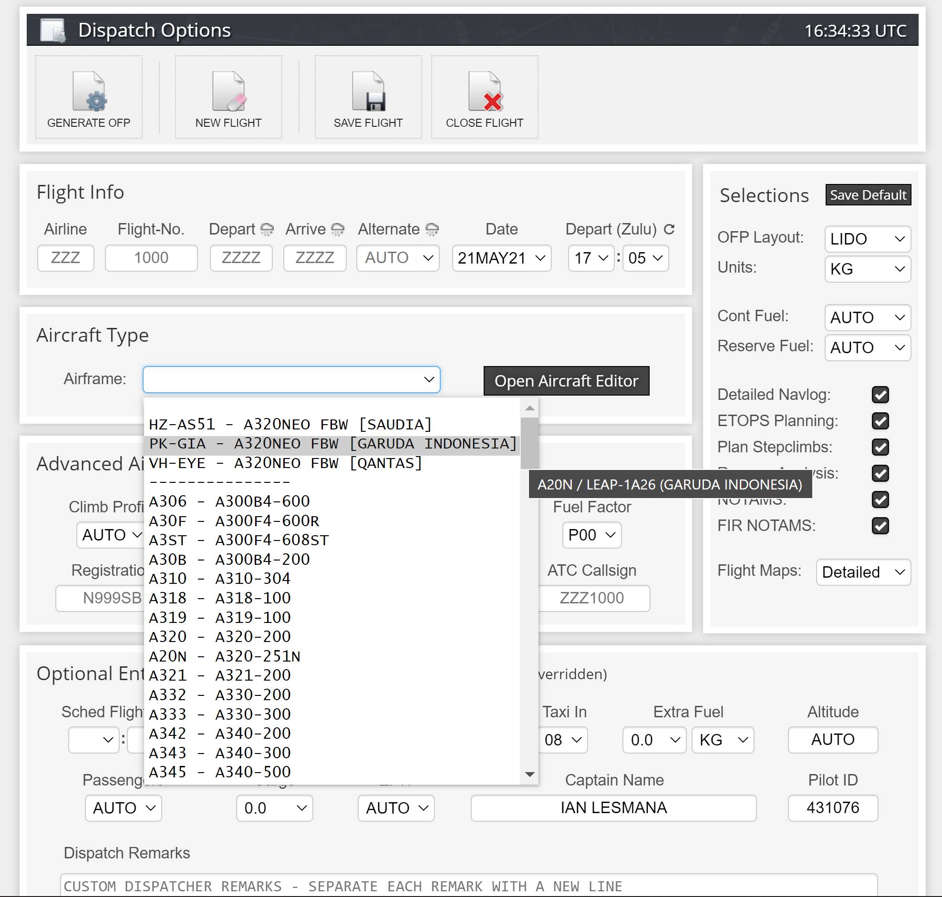Click the Generate OFP gear document icon
Image resolution: width=942 pixels, height=897 pixels.
pyautogui.click(x=89, y=91)
